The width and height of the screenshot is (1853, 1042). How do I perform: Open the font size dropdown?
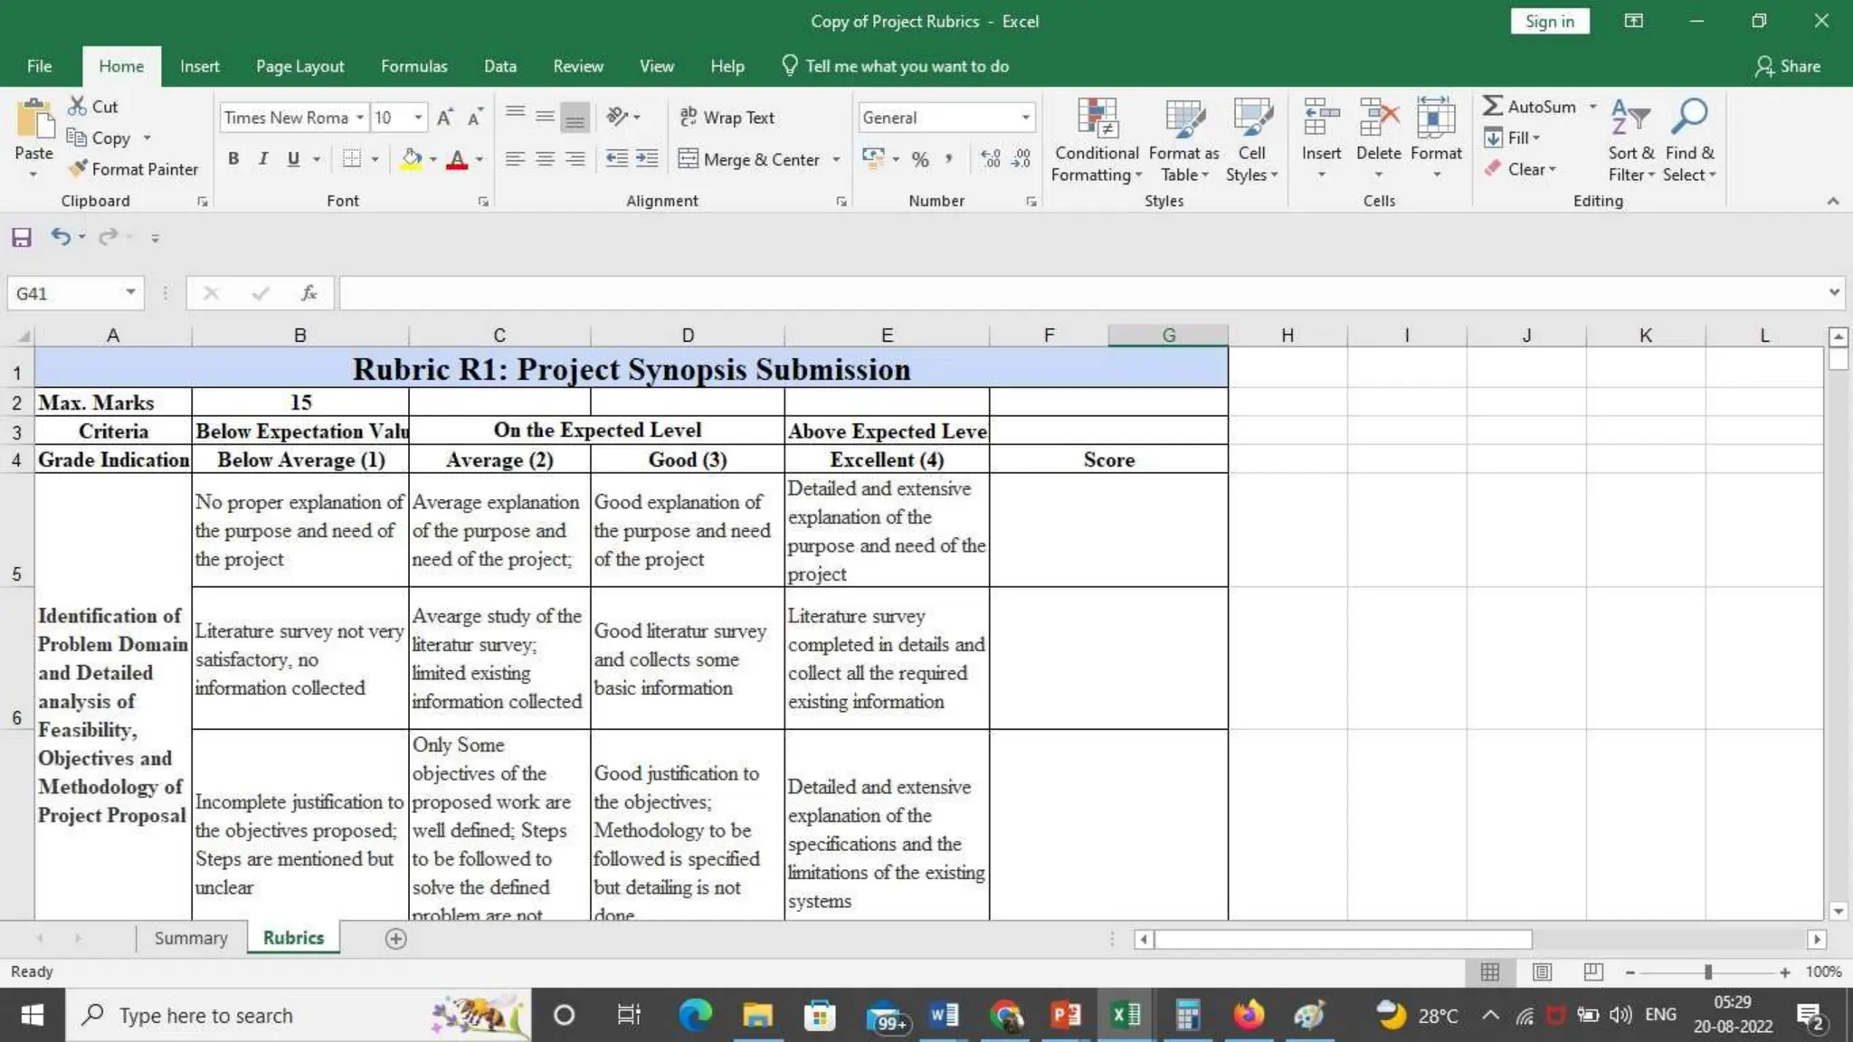tap(418, 118)
